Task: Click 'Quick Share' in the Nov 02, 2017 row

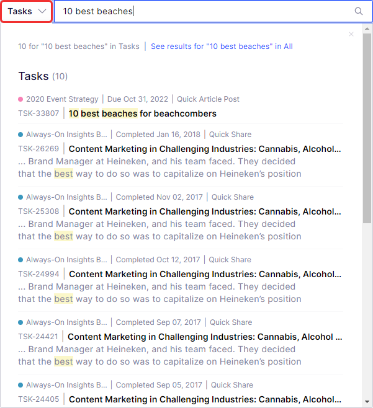Action: tap(233, 197)
